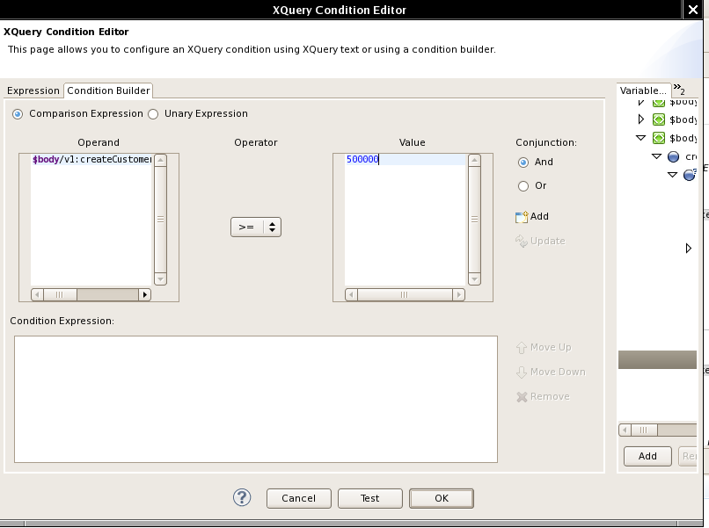Click the Move Down label
This screenshot has width=709, height=528.
pos(558,372)
